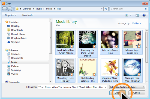
Task: Select Desktop under Favorites
Action: point(15,26)
